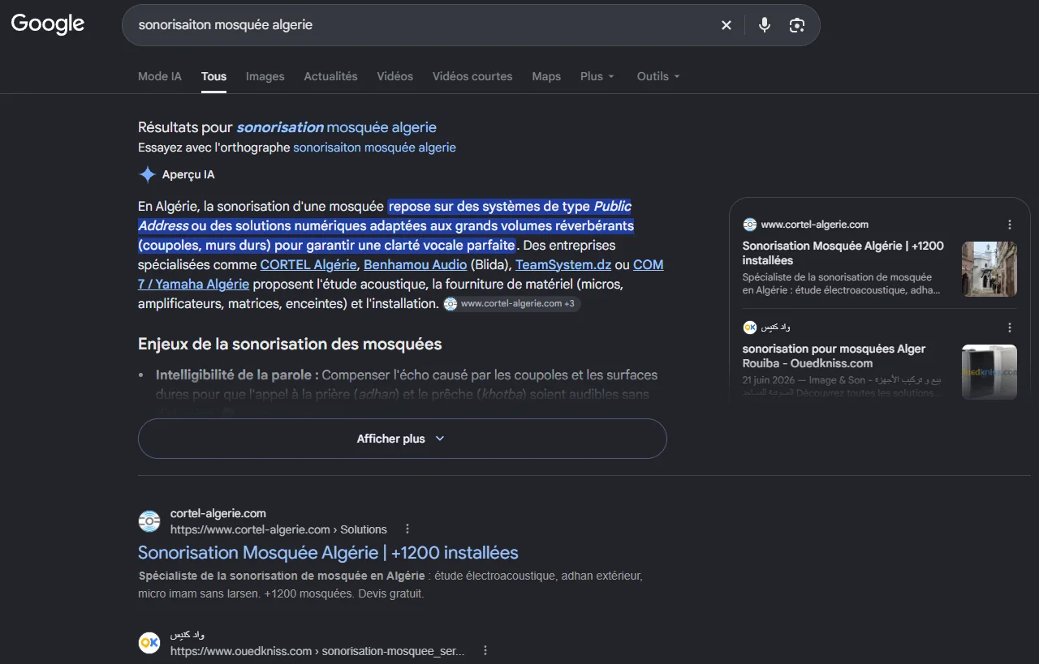Open options menu for Ouedkniss sidebar card
Viewport: 1039px width, 664px height.
click(x=1010, y=328)
